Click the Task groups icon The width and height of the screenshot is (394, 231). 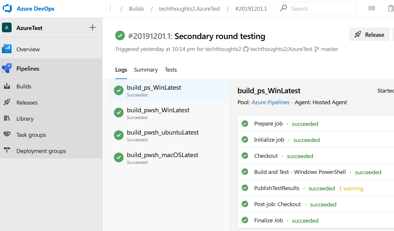[7, 134]
